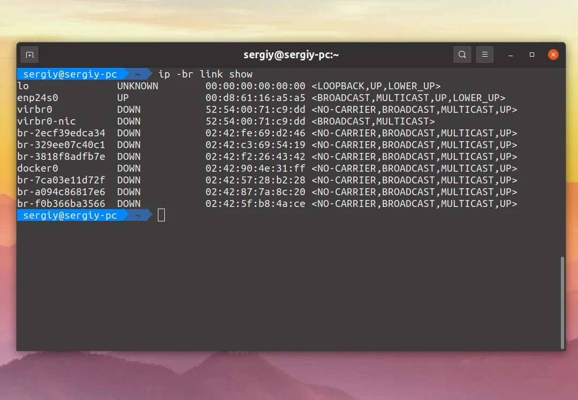Viewport: 578px width, 400px height.
Task: Click the 'UP' state of enp24s0
Action: [123, 98]
